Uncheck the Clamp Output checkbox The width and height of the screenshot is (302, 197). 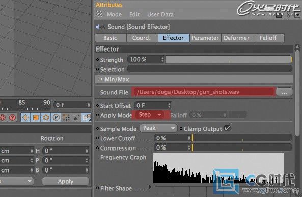pos(227,128)
